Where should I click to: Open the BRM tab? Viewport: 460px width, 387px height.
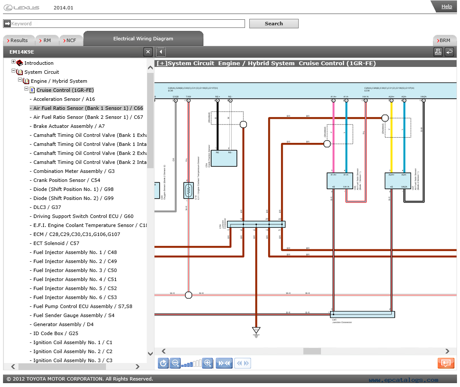coord(445,40)
